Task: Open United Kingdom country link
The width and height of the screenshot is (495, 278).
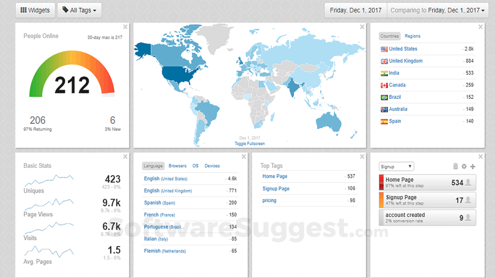Action: tap(406, 61)
